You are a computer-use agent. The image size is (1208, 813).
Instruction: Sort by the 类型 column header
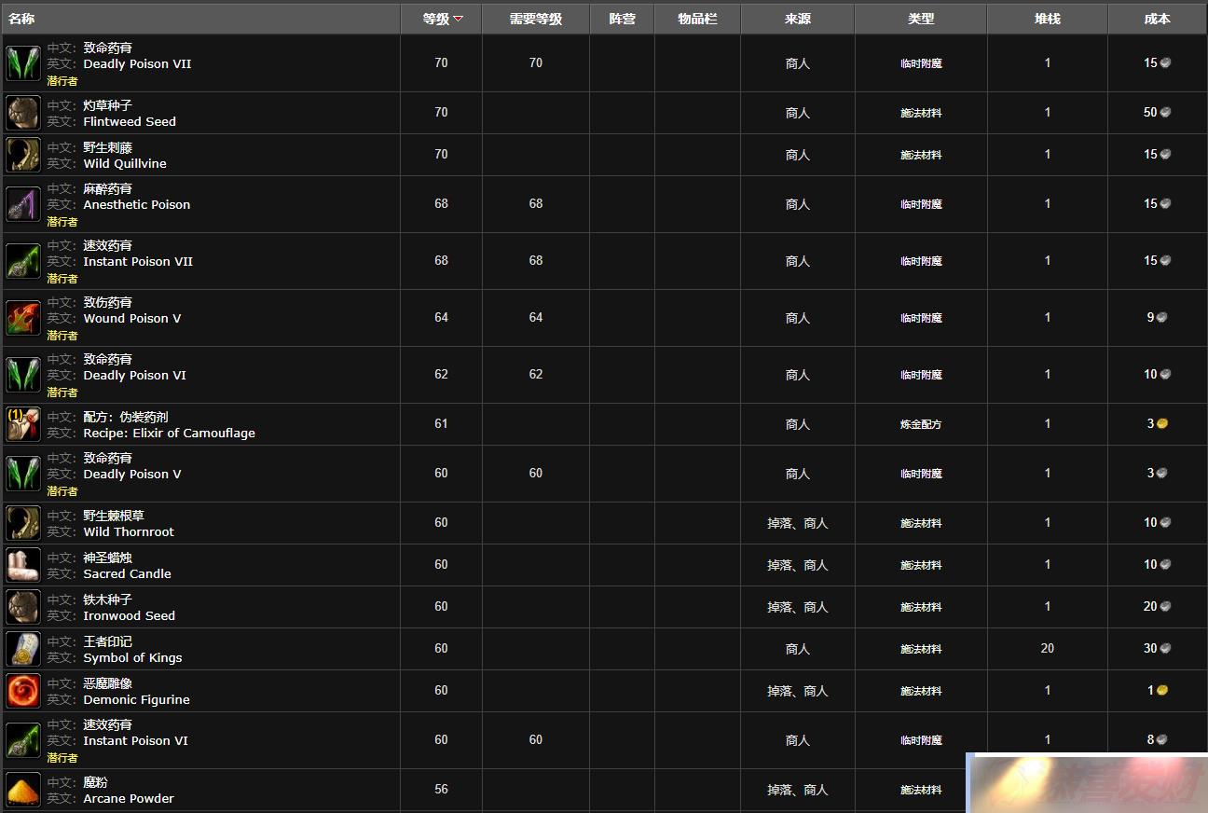(921, 19)
